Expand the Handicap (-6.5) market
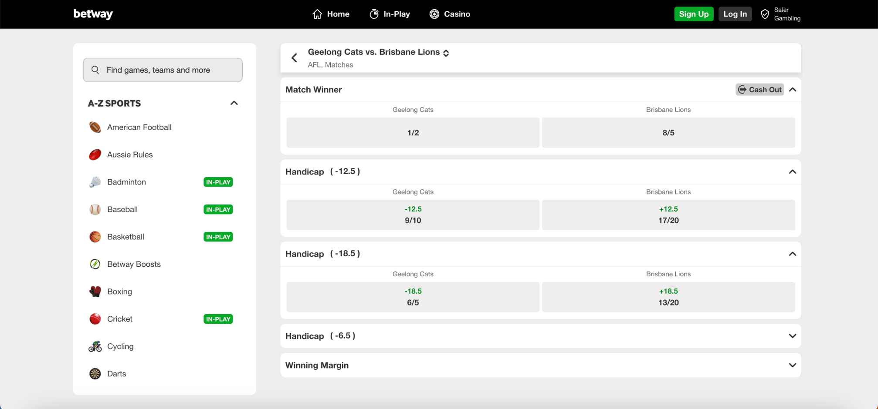The height and width of the screenshot is (409, 878). pos(792,336)
